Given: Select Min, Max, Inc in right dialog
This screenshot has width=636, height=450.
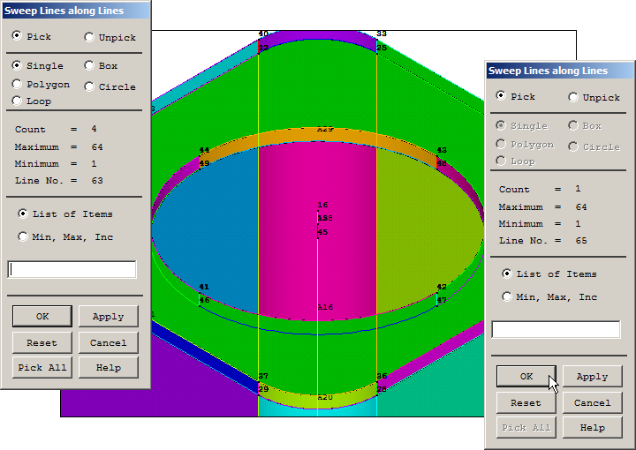Looking at the screenshot, I should click(507, 296).
